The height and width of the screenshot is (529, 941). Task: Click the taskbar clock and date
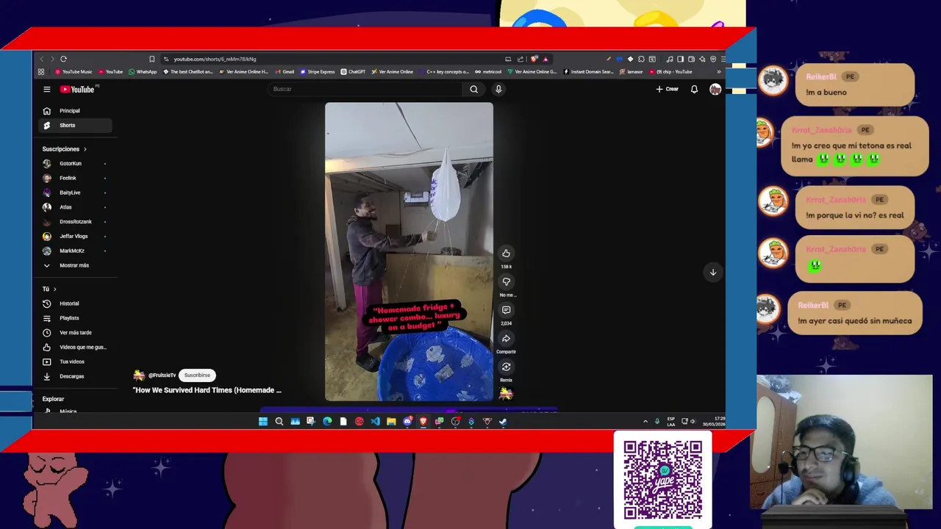[712, 421]
